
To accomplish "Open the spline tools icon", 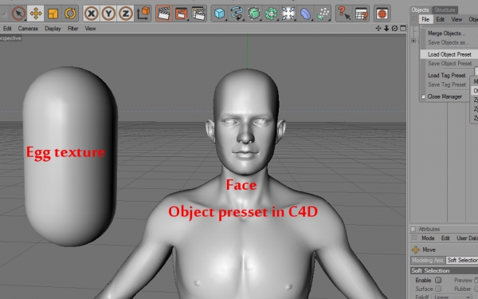I will pyautogui.click(x=237, y=14).
